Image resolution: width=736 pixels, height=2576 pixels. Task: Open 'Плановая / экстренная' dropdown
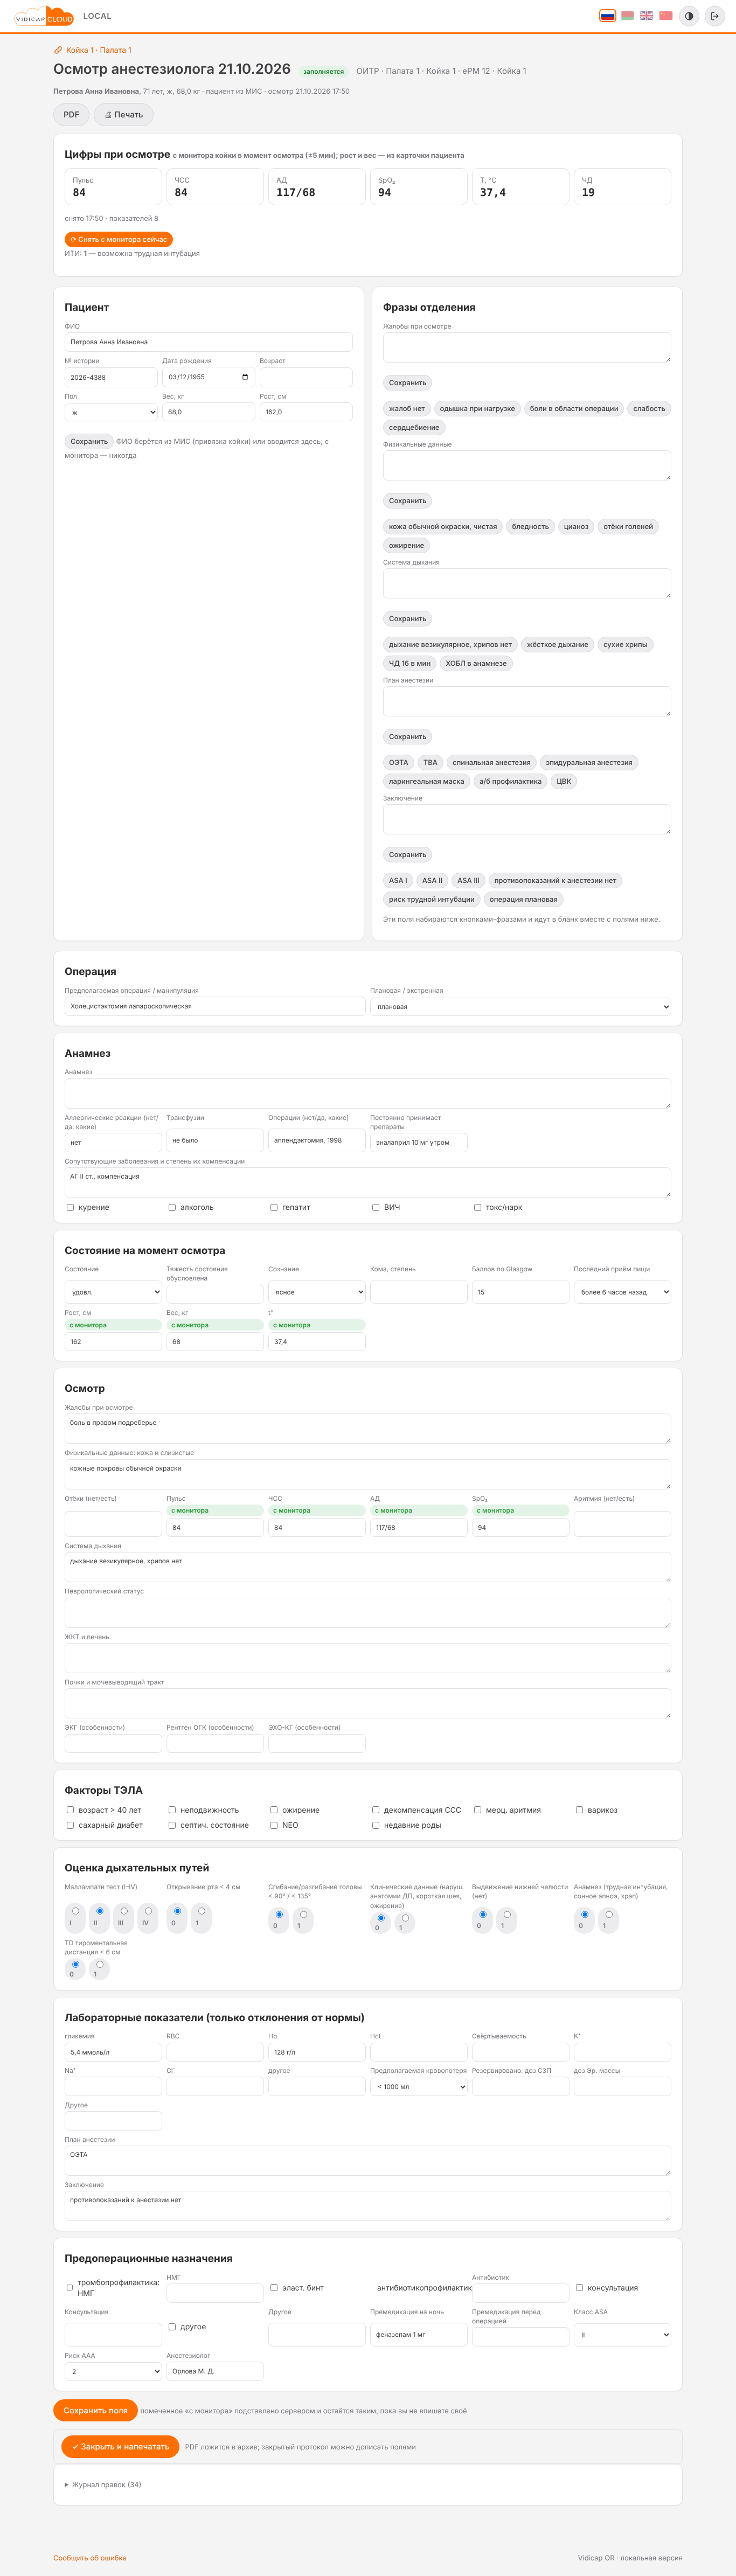(x=521, y=1007)
